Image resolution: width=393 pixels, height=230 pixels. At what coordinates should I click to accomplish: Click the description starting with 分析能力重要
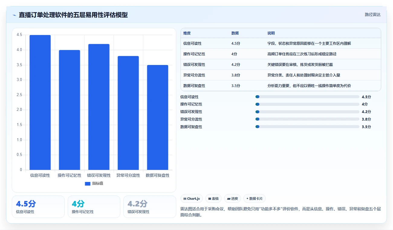click(309, 86)
